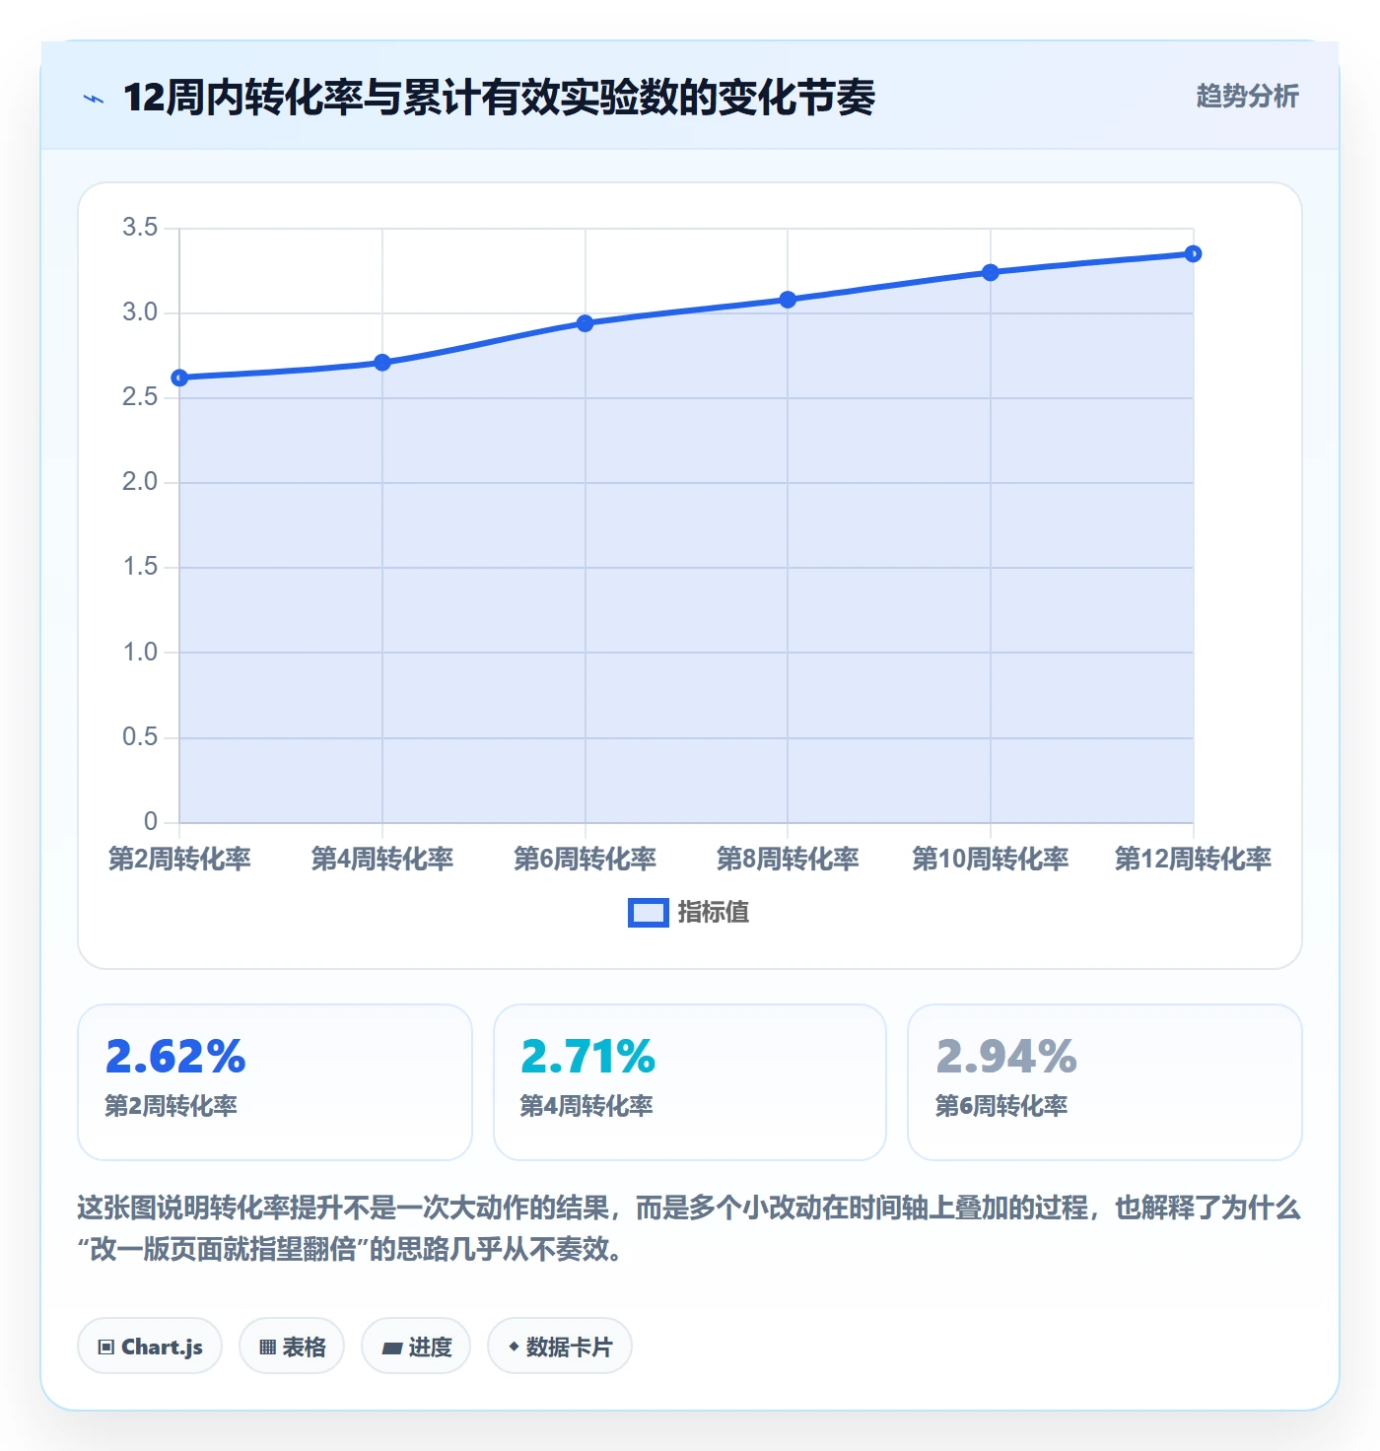Screen dimensions: 1380x1451
Task: Click the 2.0 y-axis tick label
Action: coord(140,482)
